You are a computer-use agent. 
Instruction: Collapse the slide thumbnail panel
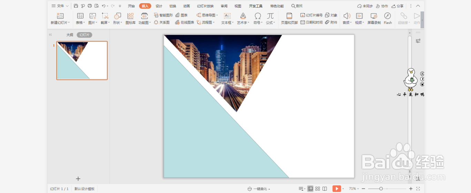[50, 35]
